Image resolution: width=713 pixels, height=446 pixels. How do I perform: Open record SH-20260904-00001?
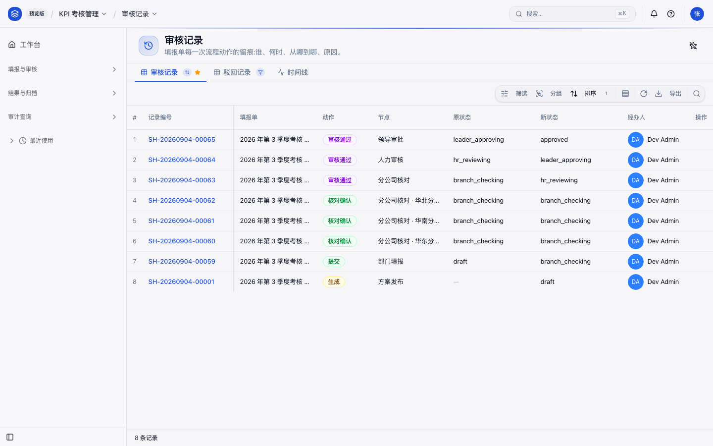coord(181,282)
